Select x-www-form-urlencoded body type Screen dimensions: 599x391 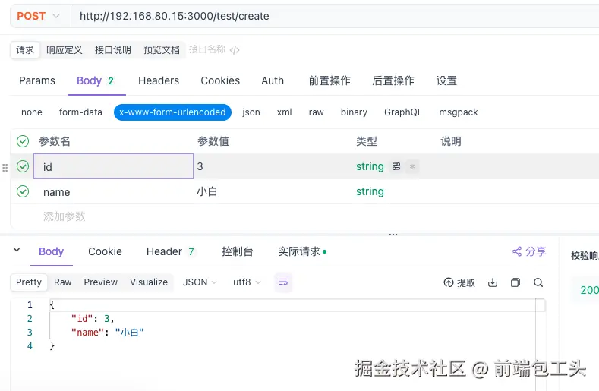point(172,112)
